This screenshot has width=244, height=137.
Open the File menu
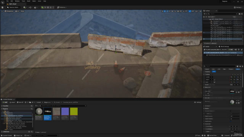7,1
